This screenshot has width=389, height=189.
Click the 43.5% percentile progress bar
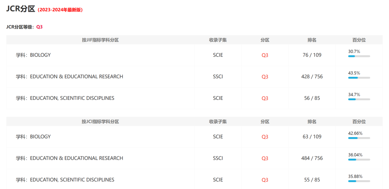point(359,78)
